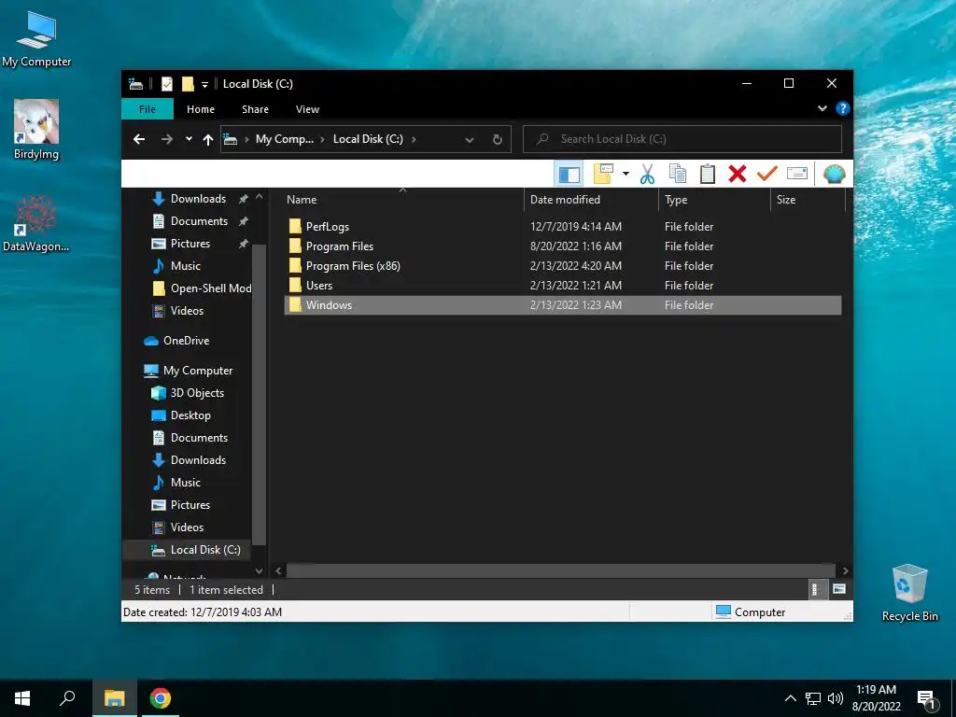Select the Users folder
Viewport: 956px width, 717px height.
coord(563,286)
